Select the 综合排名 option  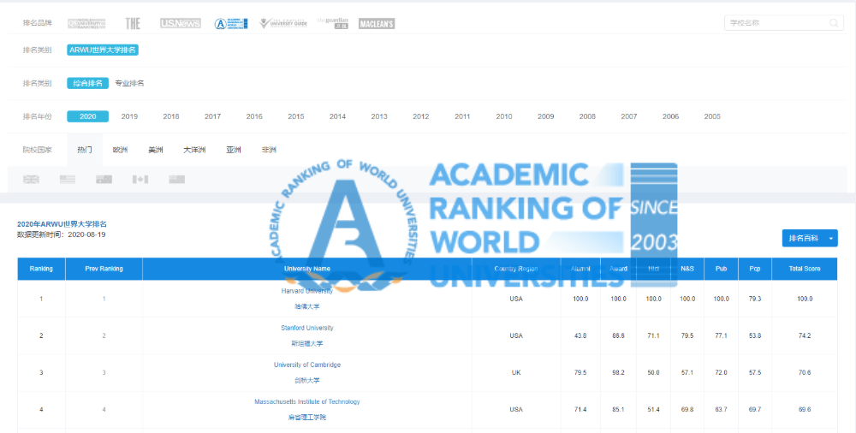coord(88,83)
